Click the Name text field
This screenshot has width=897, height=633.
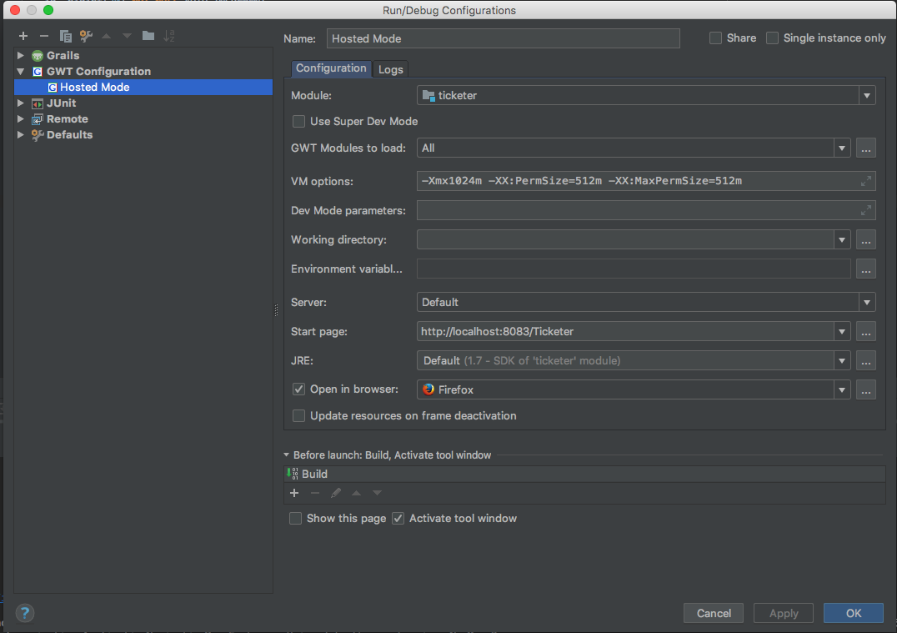[x=504, y=38]
